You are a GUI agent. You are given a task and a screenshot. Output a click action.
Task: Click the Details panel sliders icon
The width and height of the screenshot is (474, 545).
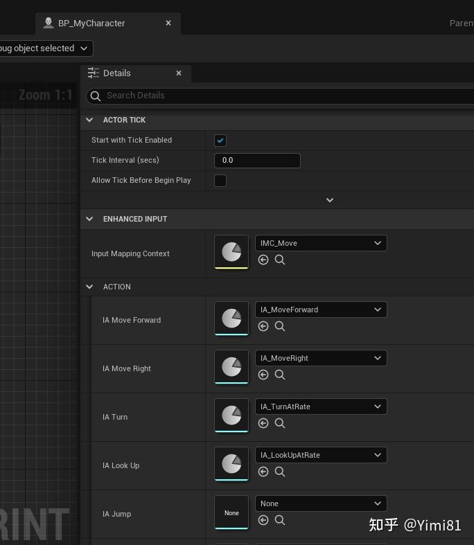pos(93,73)
